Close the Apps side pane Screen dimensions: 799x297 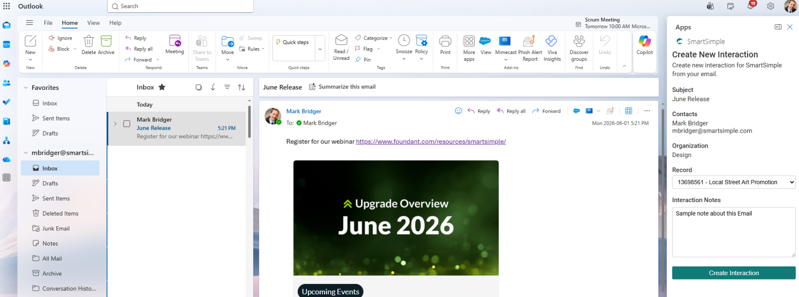click(x=790, y=27)
